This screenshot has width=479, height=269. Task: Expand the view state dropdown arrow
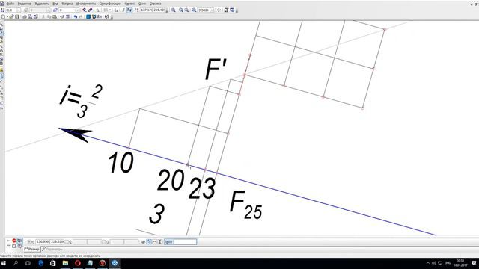48,10
